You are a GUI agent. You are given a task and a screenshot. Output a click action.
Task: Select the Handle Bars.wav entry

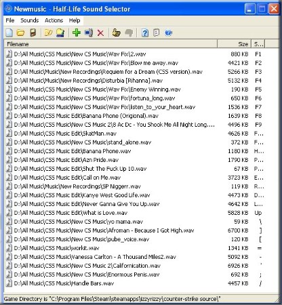64,283
